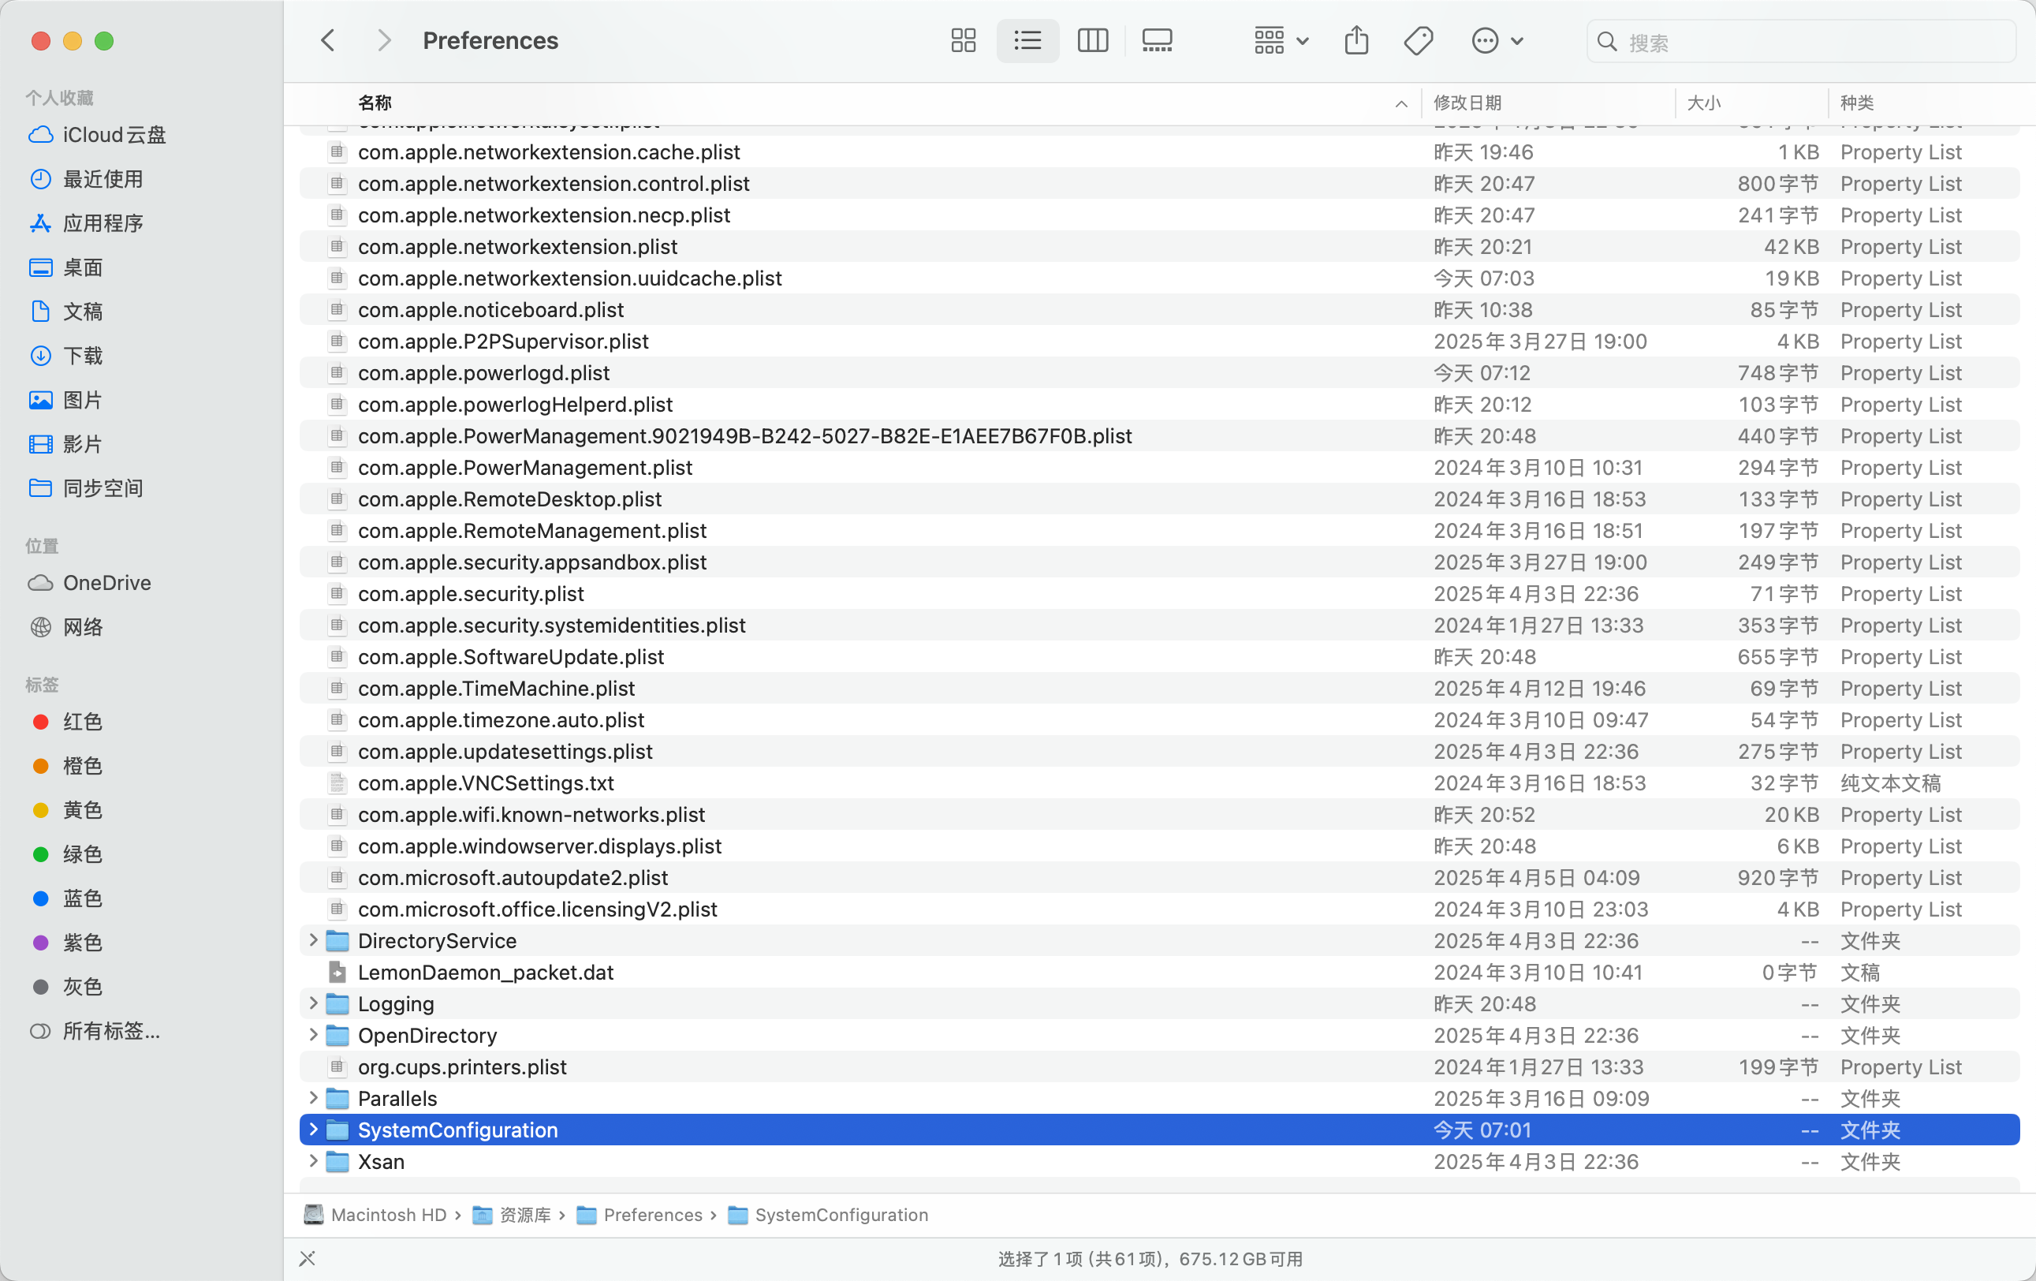This screenshot has height=1281, width=2036.
Task: Sort by 大小 column header
Action: click(x=1704, y=103)
